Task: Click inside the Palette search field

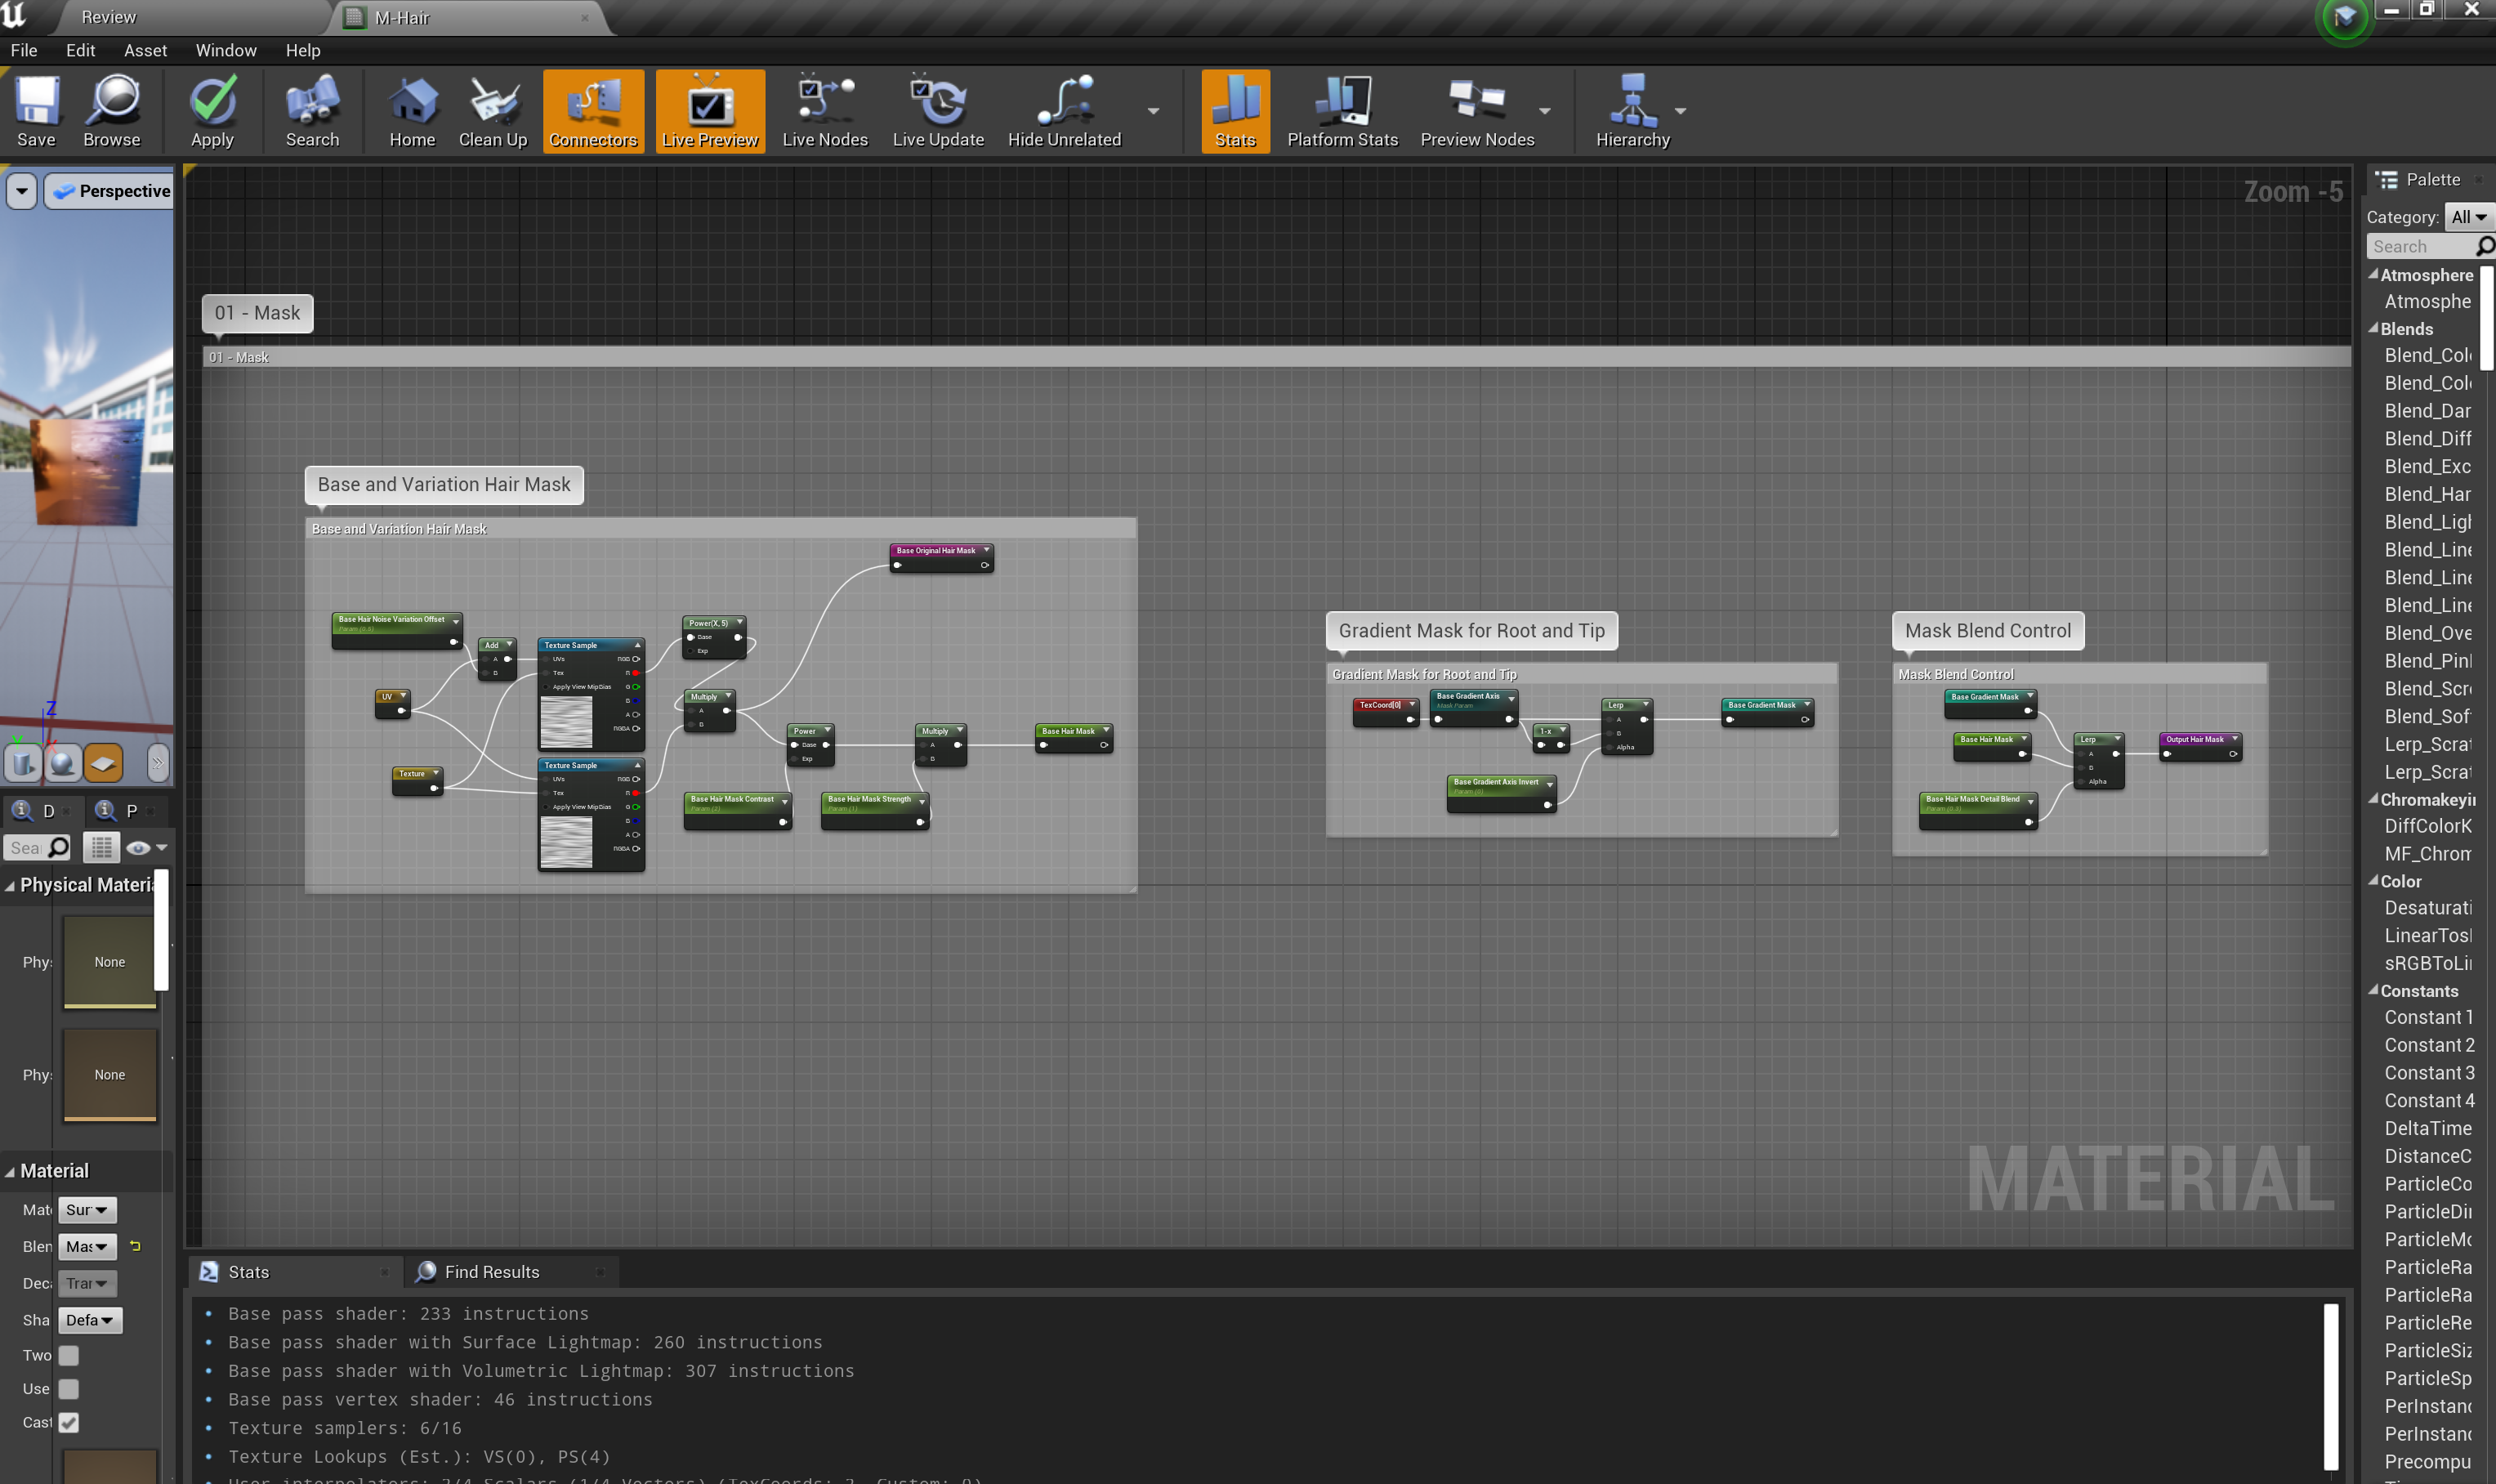Action: 2422,246
